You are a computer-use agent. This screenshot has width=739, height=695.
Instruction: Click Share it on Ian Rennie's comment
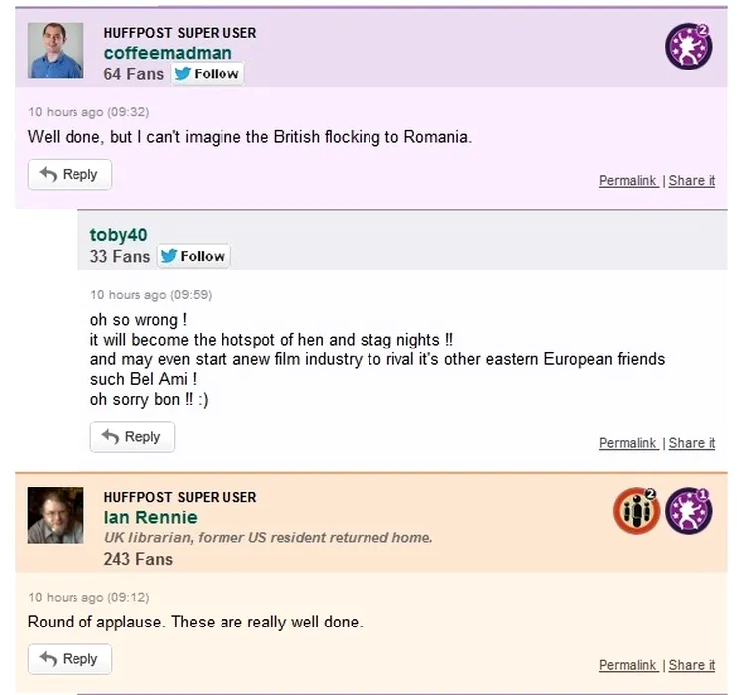pyautogui.click(x=691, y=665)
